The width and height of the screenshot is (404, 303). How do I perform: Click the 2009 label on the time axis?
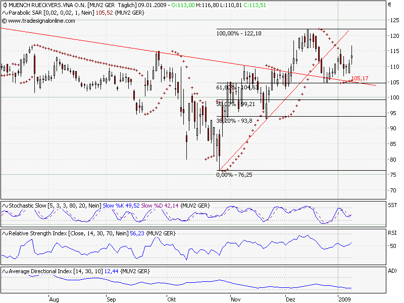(x=345, y=299)
